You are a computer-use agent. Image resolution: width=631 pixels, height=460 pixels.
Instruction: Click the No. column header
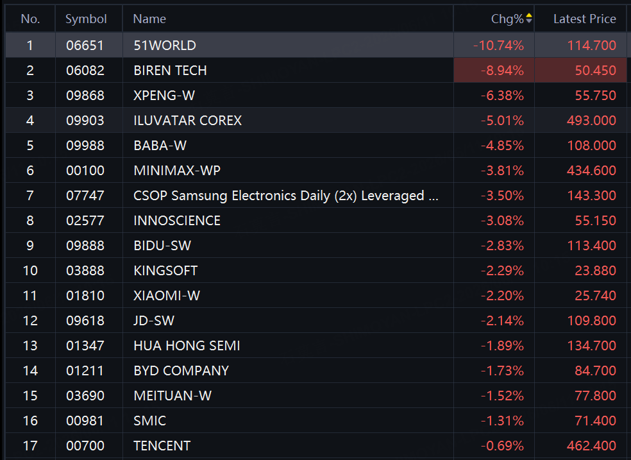30,19
